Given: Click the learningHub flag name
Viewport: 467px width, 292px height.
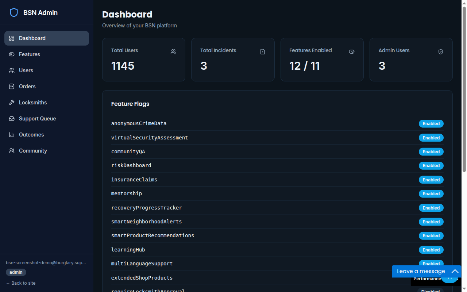Looking at the screenshot, I should click(x=128, y=250).
